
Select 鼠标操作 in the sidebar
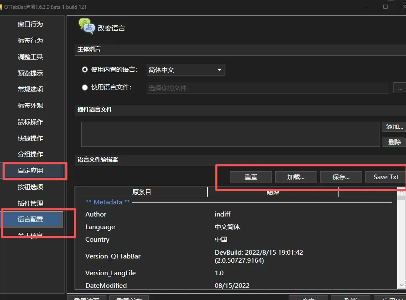(30, 122)
